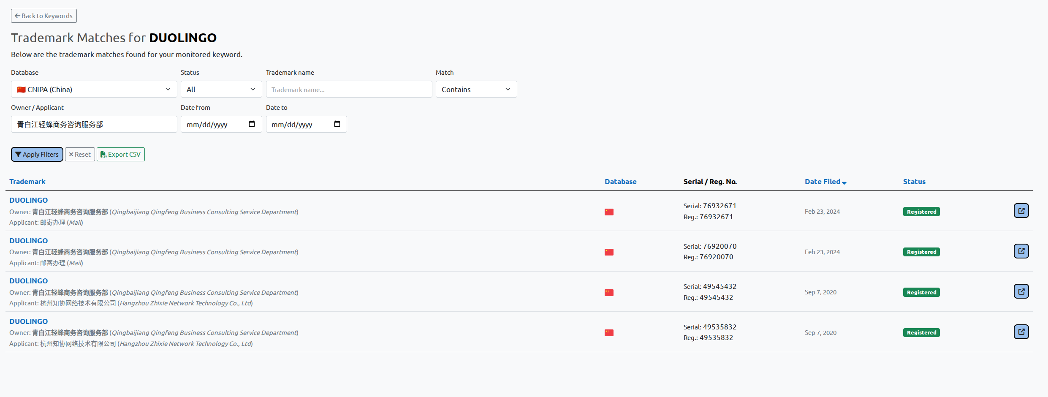Click Back to Keywords
The width and height of the screenshot is (1048, 397).
coord(43,16)
